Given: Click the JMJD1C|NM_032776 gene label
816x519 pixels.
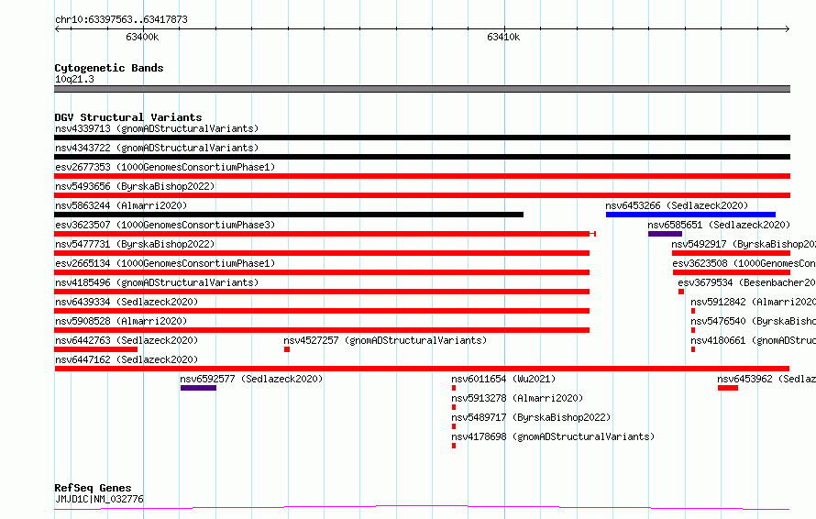Looking at the screenshot, I should point(99,499).
